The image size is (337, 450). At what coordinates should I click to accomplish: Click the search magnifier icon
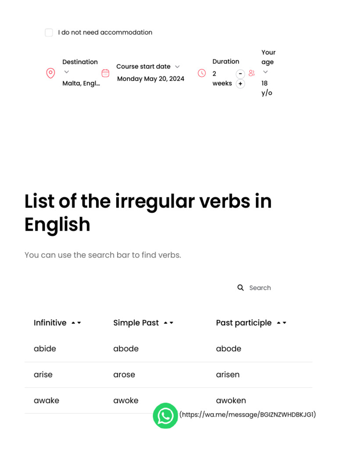point(240,288)
